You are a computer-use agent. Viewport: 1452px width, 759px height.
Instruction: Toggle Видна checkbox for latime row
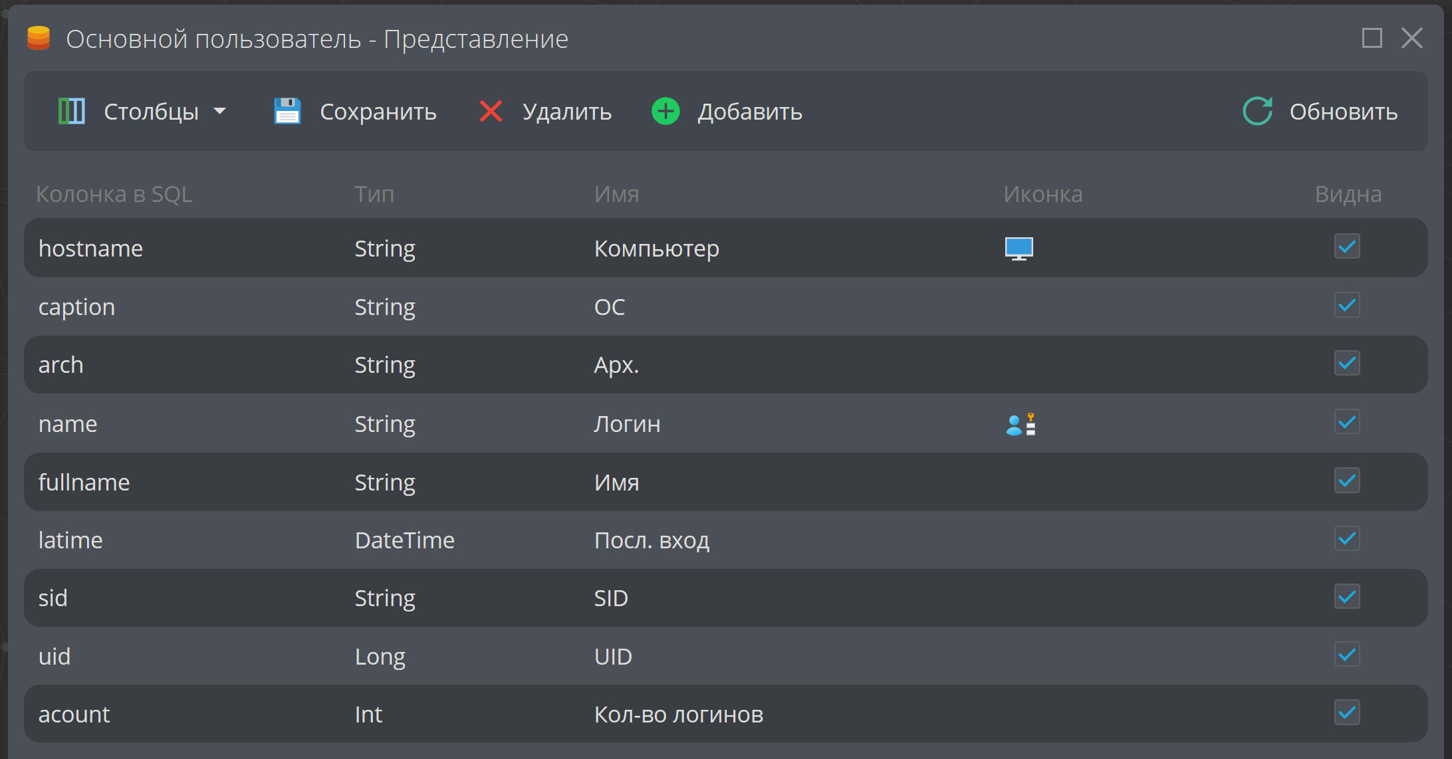pos(1347,538)
